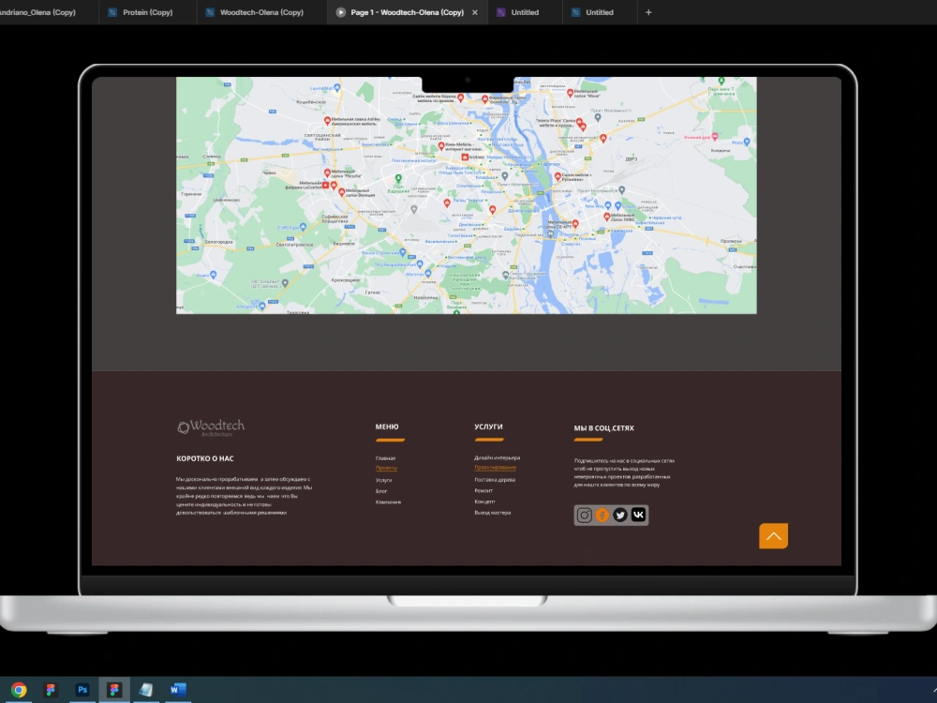Close the Page 1 - Woodtech-Olena (Copy) tab
937x703 pixels.
[x=475, y=12]
